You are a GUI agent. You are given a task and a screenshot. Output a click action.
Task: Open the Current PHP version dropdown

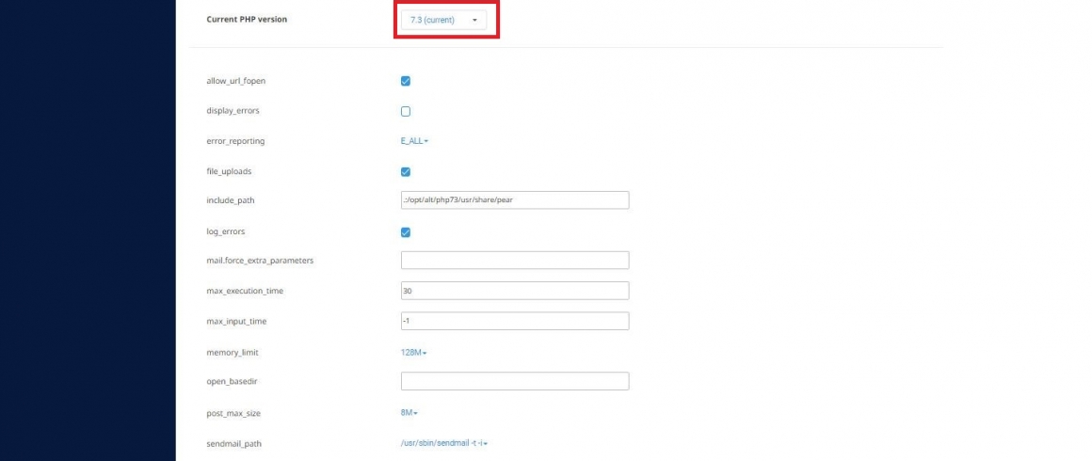coord(443,20)
